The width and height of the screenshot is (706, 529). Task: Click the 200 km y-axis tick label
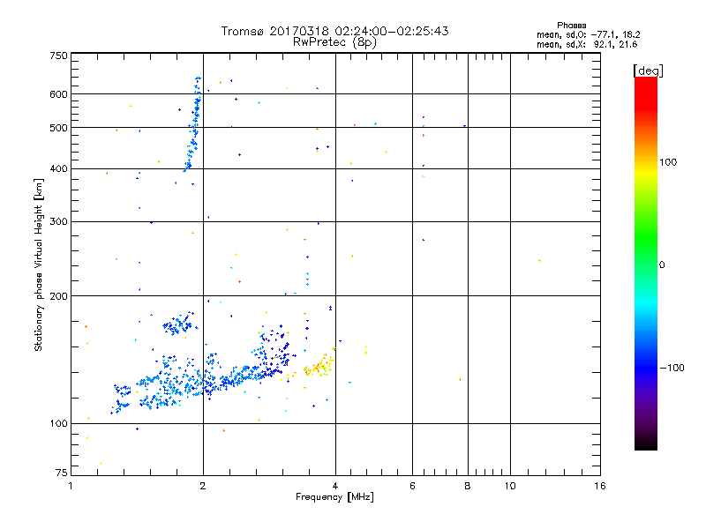click(x=58, y=296)
